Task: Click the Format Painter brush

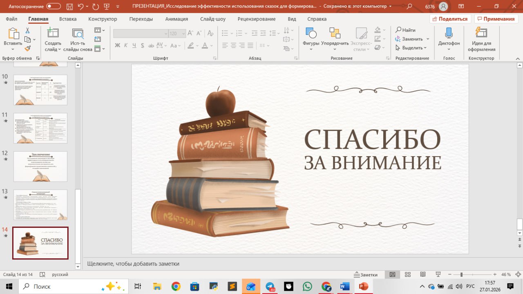Action: click(x=28, y=48)
